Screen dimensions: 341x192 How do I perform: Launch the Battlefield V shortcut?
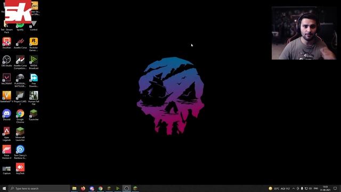click(7, 97)
